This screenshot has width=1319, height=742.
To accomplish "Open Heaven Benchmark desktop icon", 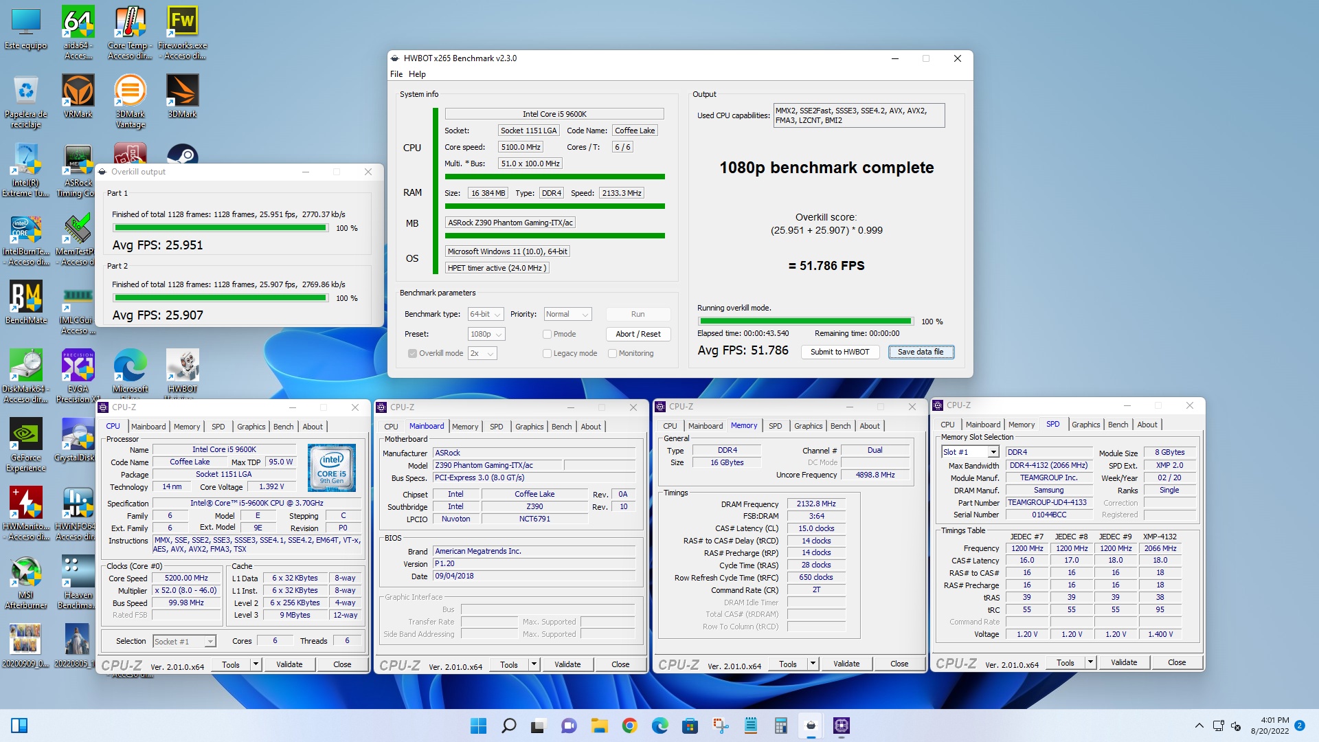I will tap(78, 582).
